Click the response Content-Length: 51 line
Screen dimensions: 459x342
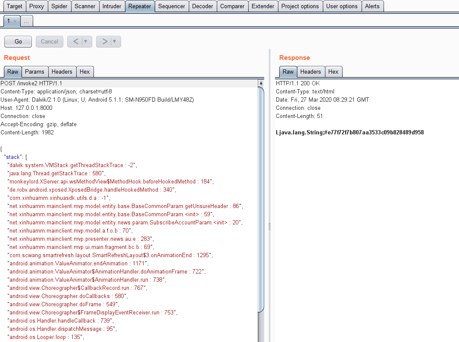(299, 116)
